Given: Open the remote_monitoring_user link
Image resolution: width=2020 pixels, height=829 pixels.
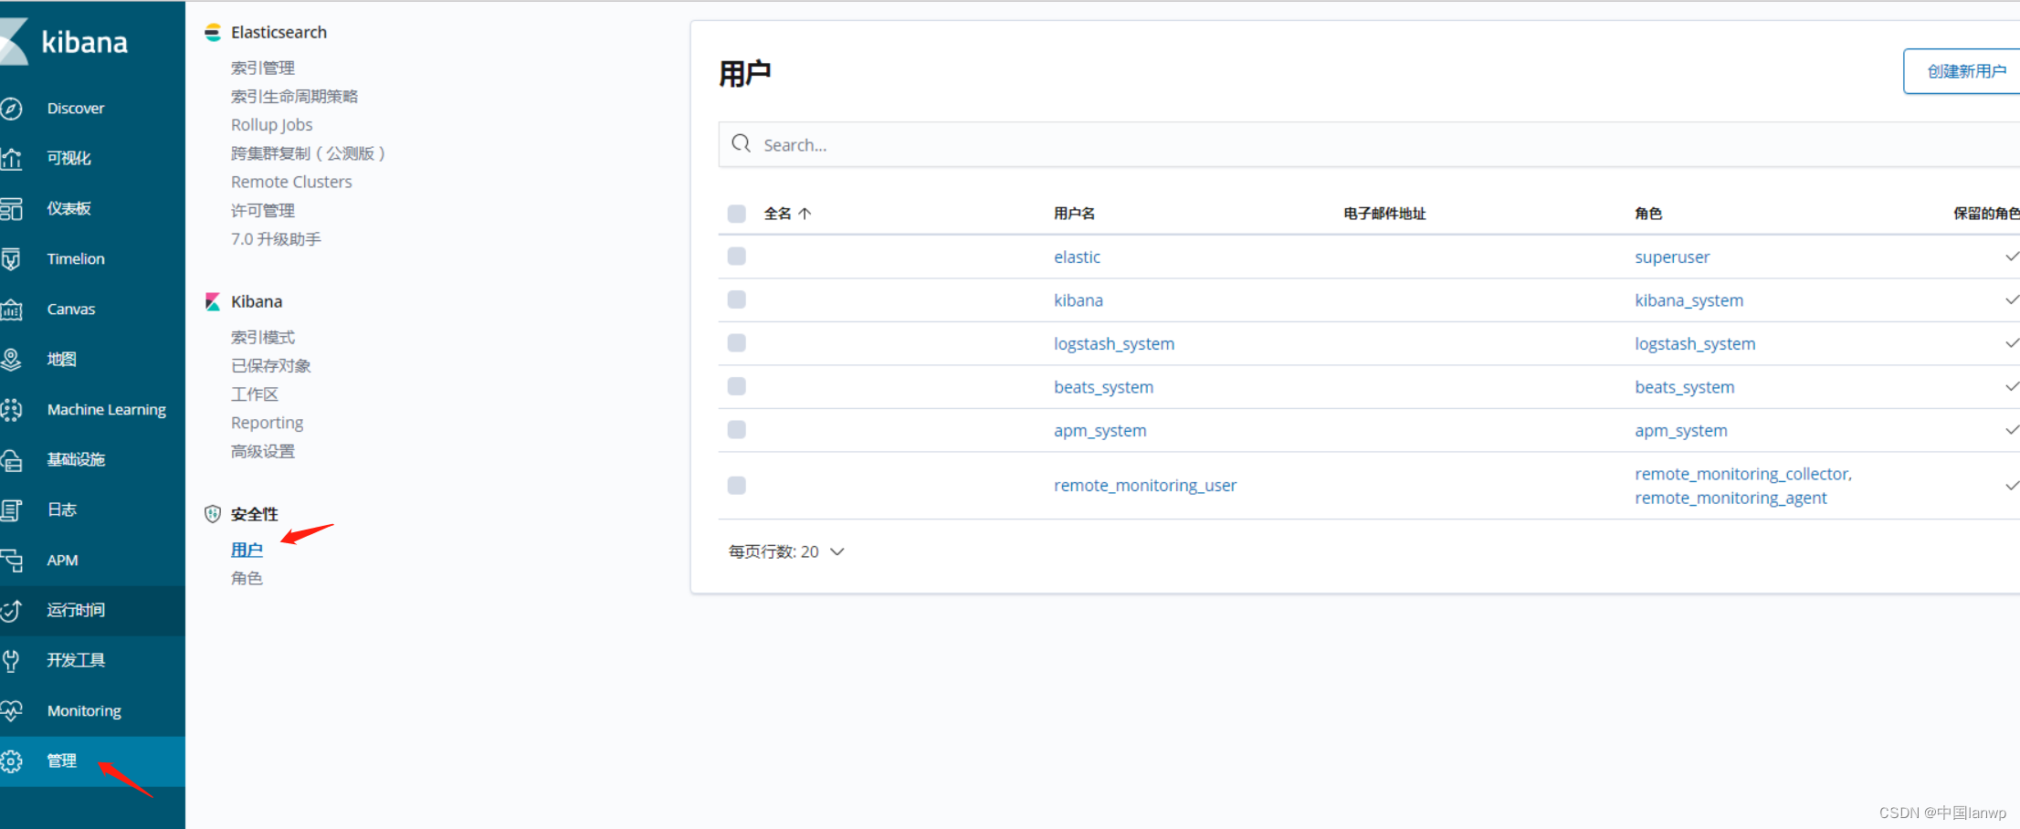Looking at the screenshot, I should coord(1145,486).
